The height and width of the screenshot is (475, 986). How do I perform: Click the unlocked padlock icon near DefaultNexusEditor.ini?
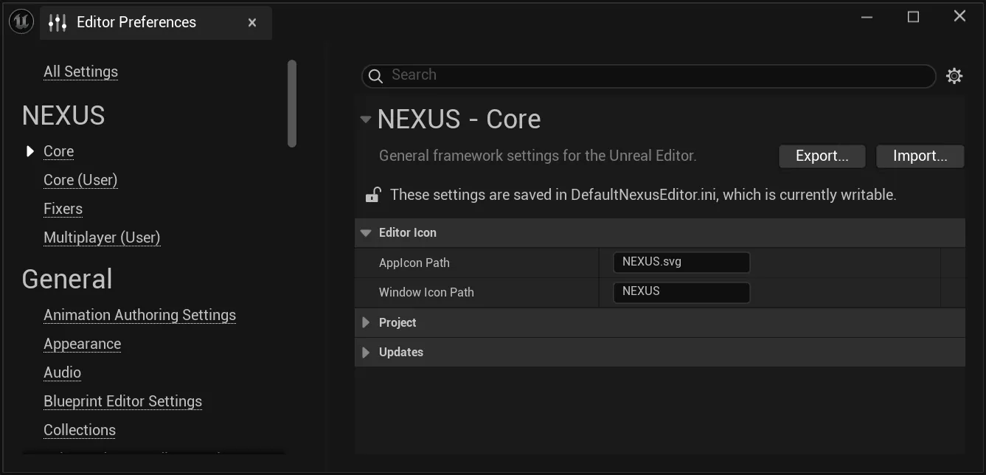[373, 194]
